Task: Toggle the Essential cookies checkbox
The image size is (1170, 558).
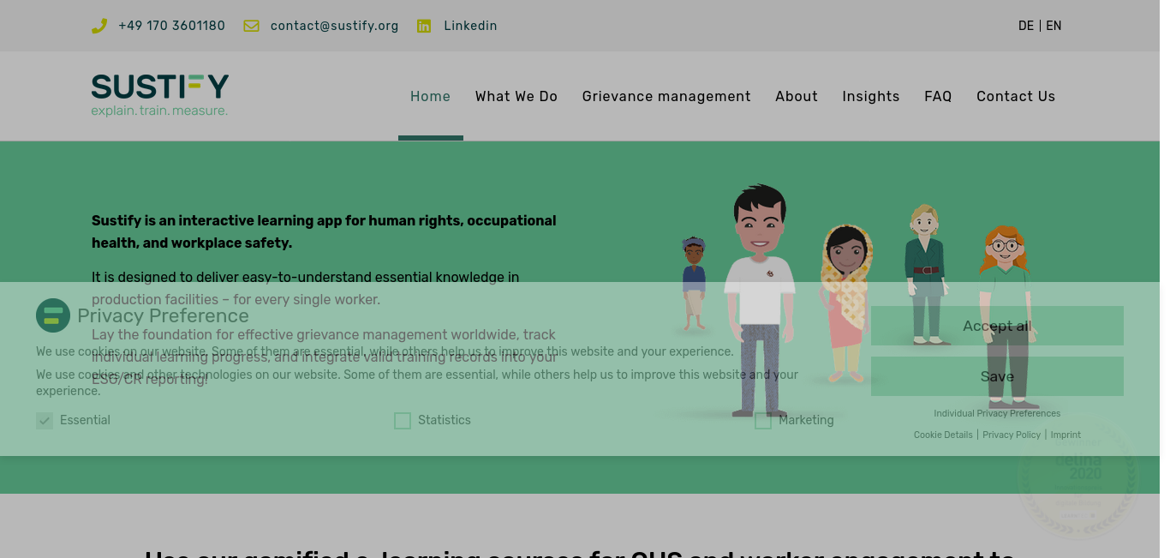Action: pos(45,421)
